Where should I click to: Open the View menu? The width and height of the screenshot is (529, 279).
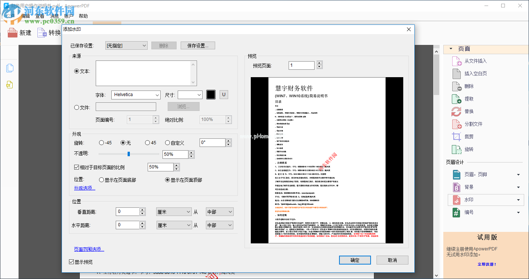40,16
